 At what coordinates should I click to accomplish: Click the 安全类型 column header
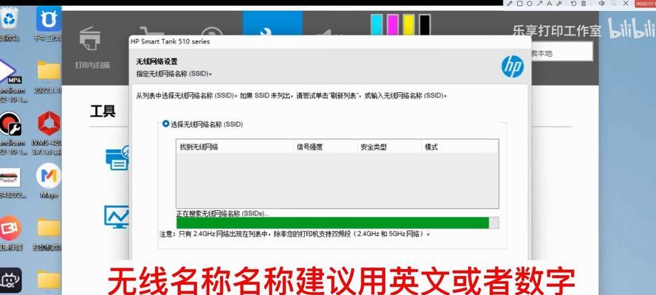pyautogui.click(x=389, y=147)
